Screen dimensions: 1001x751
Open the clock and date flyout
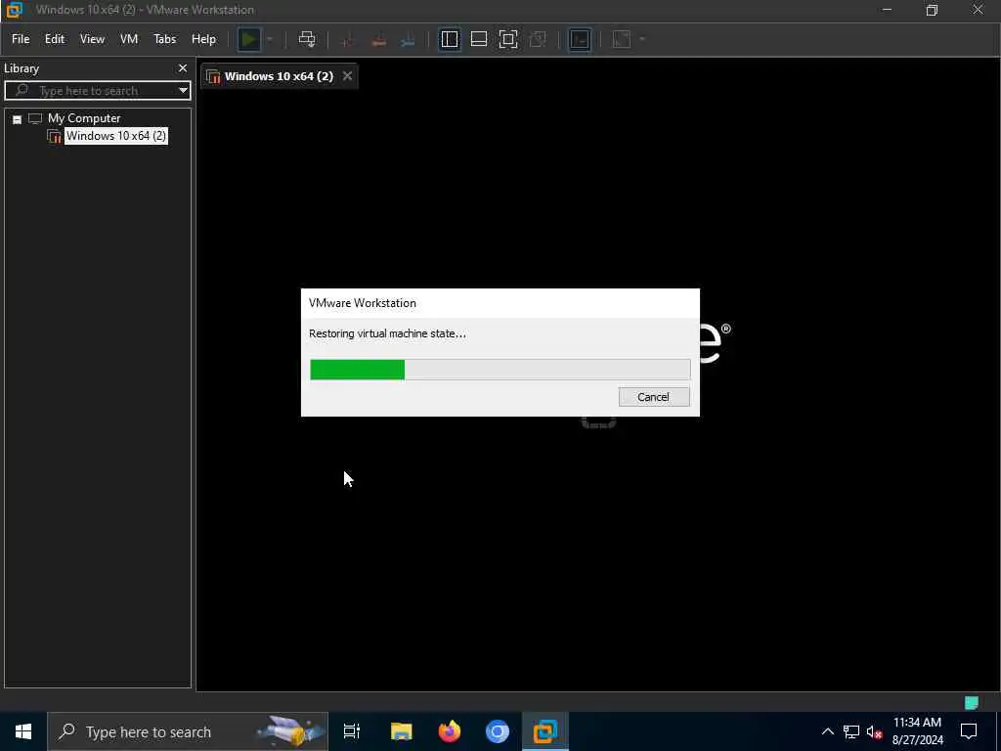coord(917,731)
